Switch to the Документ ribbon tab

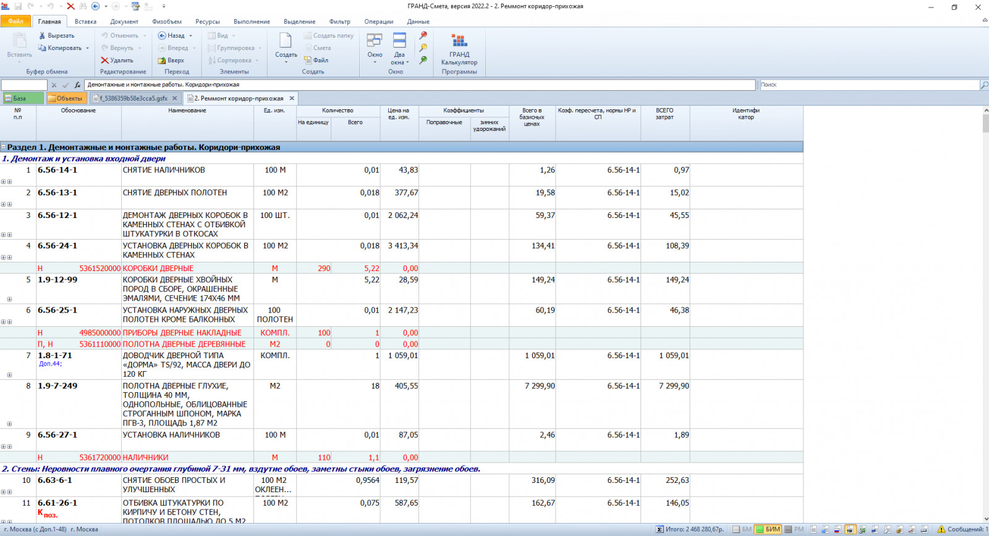tap(124, 22)
